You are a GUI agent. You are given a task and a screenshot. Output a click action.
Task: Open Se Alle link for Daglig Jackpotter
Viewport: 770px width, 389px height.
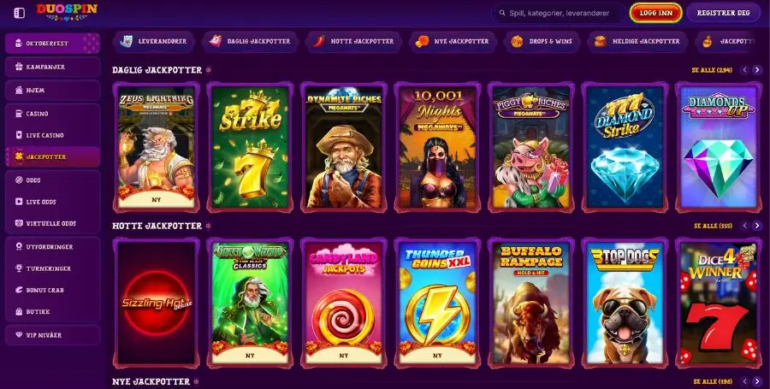[x=712, y=70]
